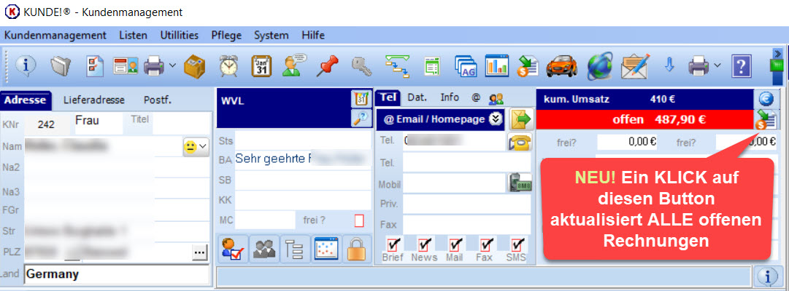Screen dimensions: 789x291
Task: Toggle the SMS checkbox
Action: click(x=517, y=244)
